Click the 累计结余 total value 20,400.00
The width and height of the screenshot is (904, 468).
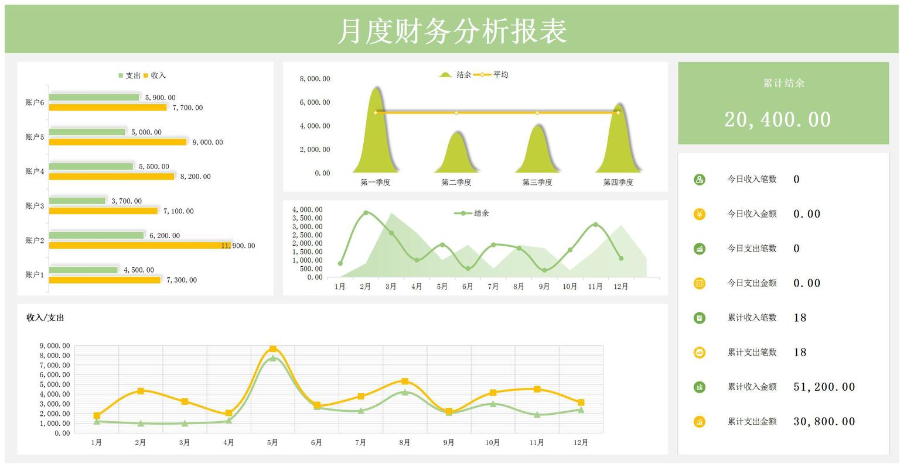777,119
